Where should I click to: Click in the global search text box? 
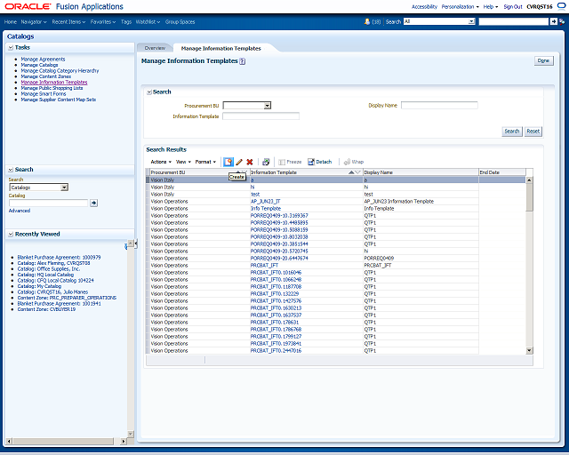[514, 21]
